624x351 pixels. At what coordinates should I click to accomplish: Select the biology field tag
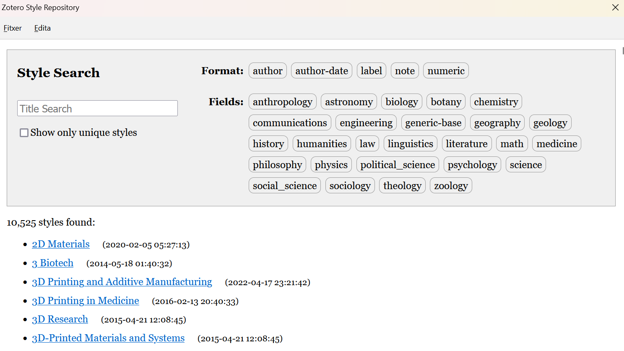point(402,102)
